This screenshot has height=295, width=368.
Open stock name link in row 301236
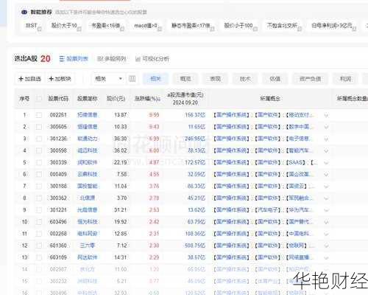pyautogui.click(x=88, y=139)
